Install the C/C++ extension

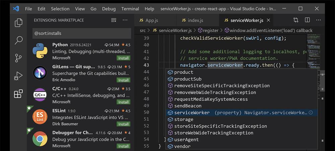coord(124,102)
